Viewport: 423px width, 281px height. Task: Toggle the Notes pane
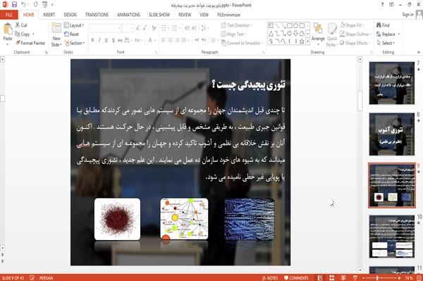[x=270, y=278]
